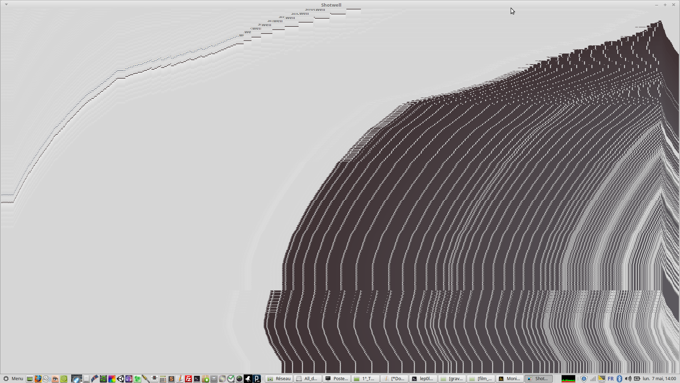Click the white horse launcher icon
Image resolution: width=680 pixels, height=383 pixels.
(248, 379)
